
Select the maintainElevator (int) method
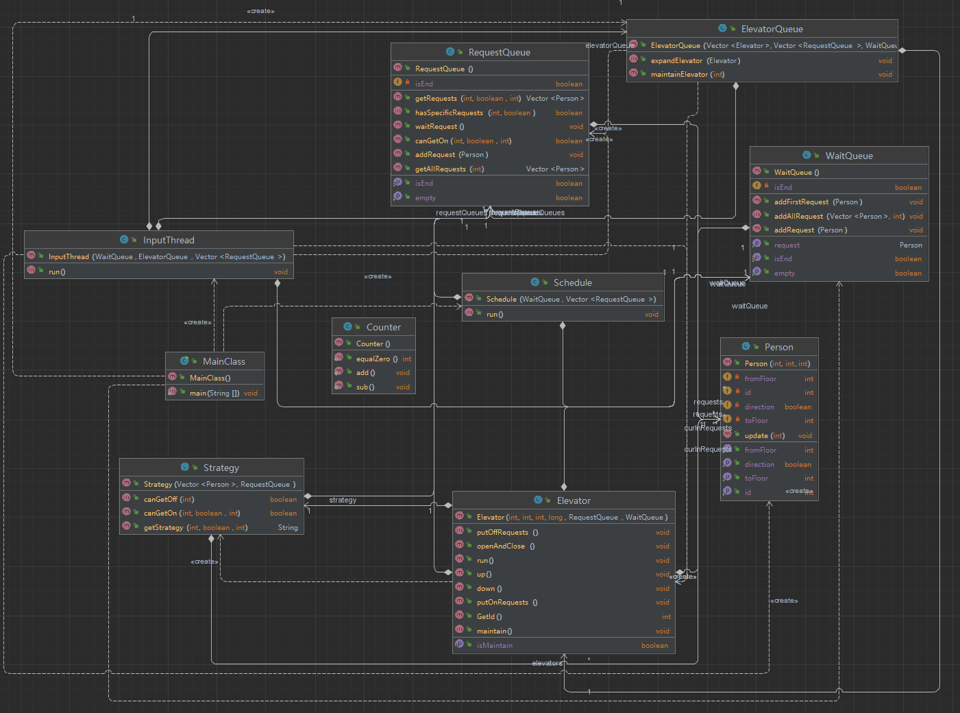tap(762, 74)
